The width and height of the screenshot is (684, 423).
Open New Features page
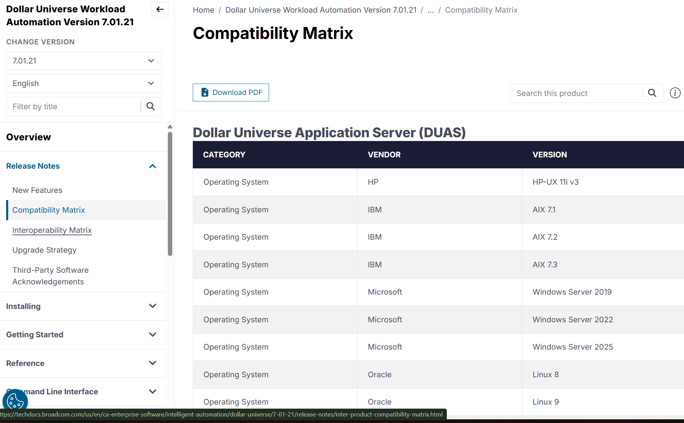pyautogui.click(x=37, y=190)
